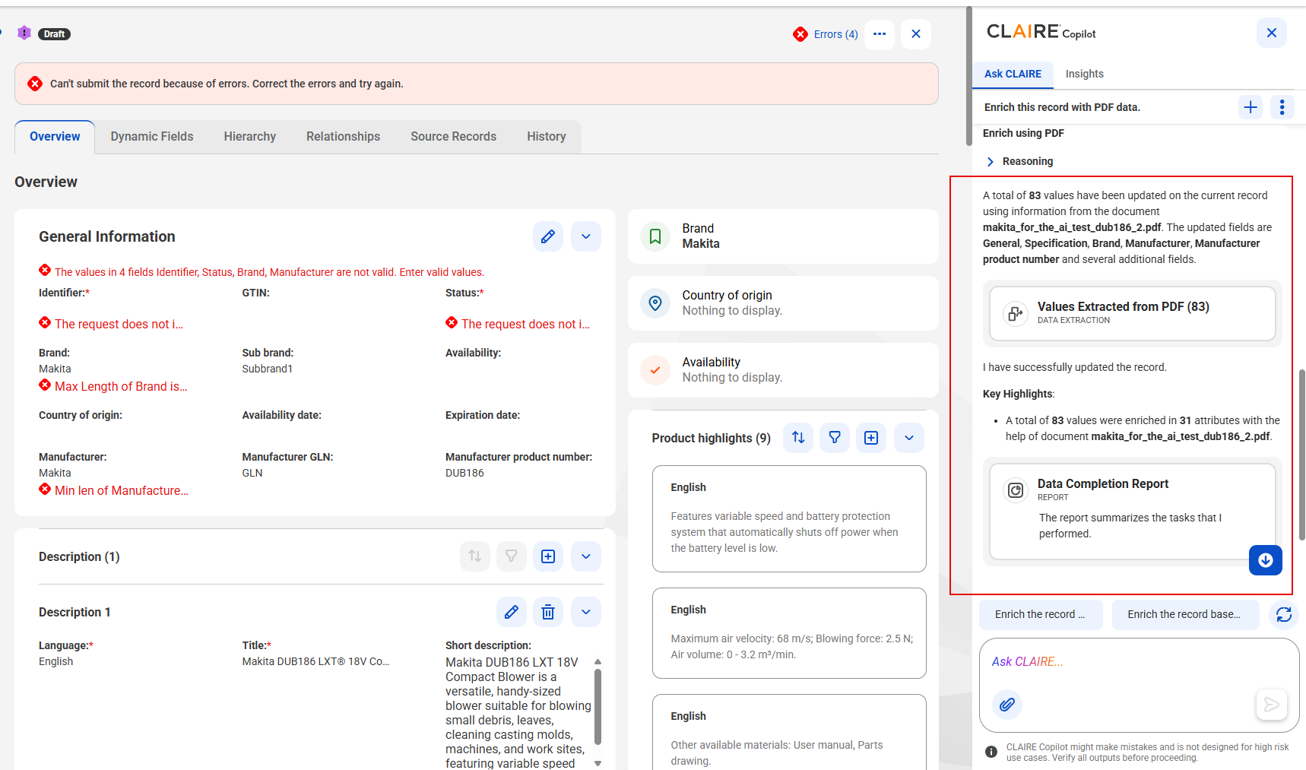
Task: Switch to the Ask CLAIRE tab
Action: click(1013, 74)
